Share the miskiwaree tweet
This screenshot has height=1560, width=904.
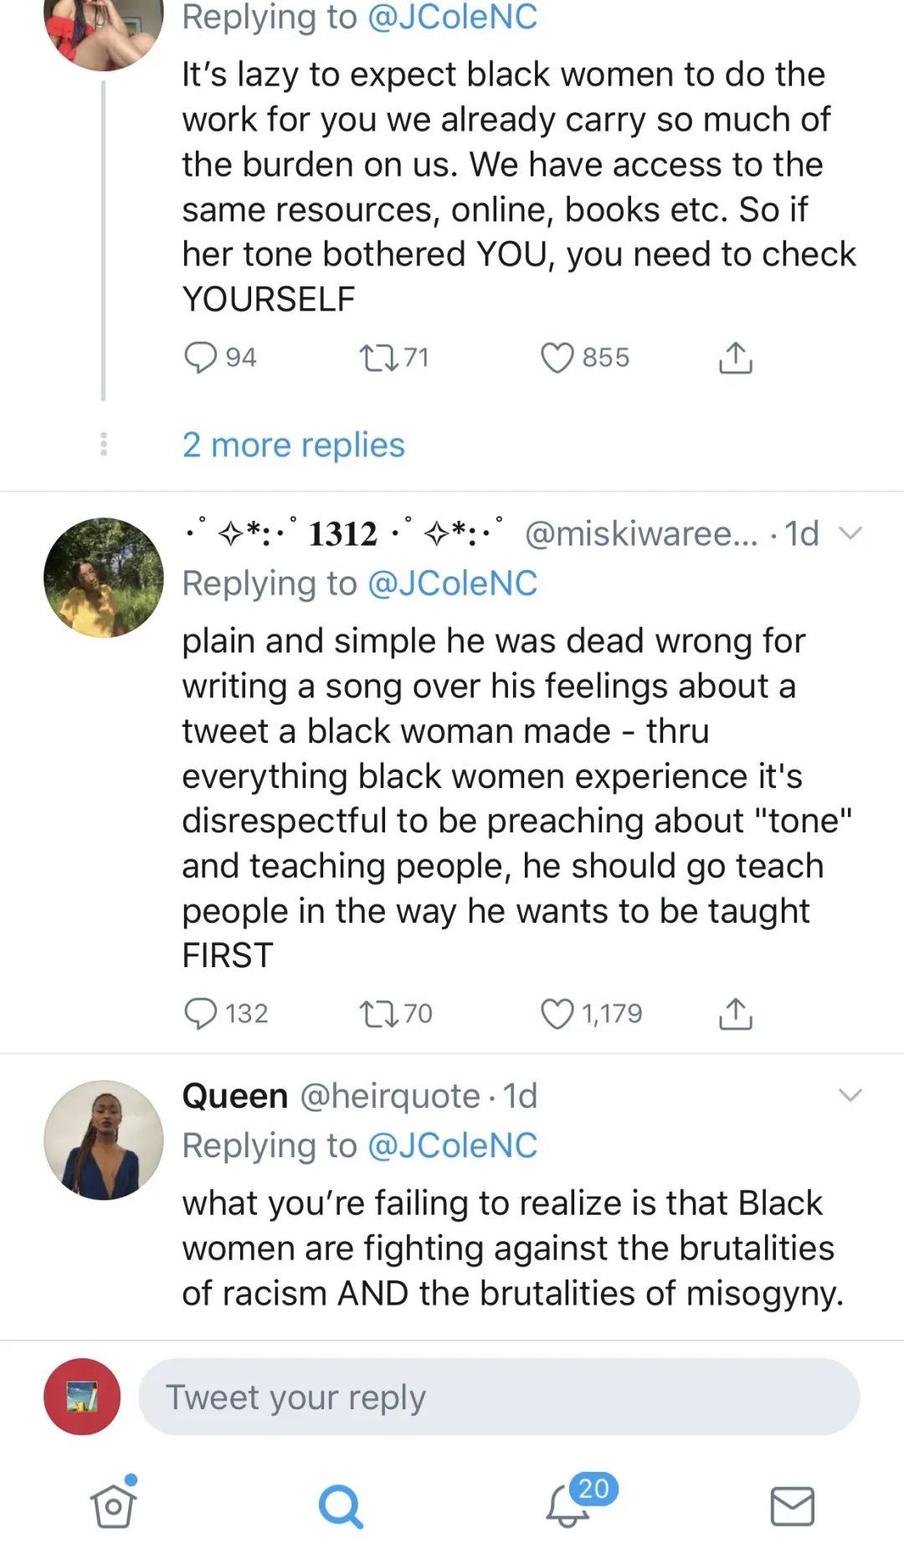click(x=735, y=1013)
